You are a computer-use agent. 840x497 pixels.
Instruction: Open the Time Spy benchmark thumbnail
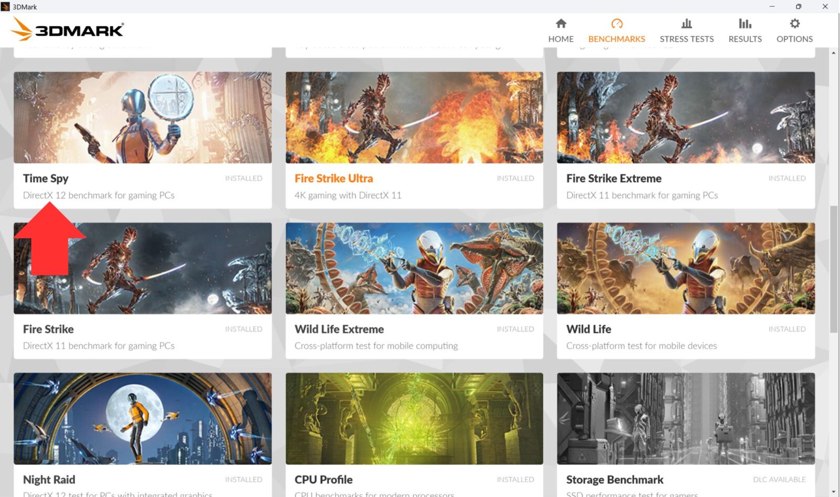tap(142, 118)
